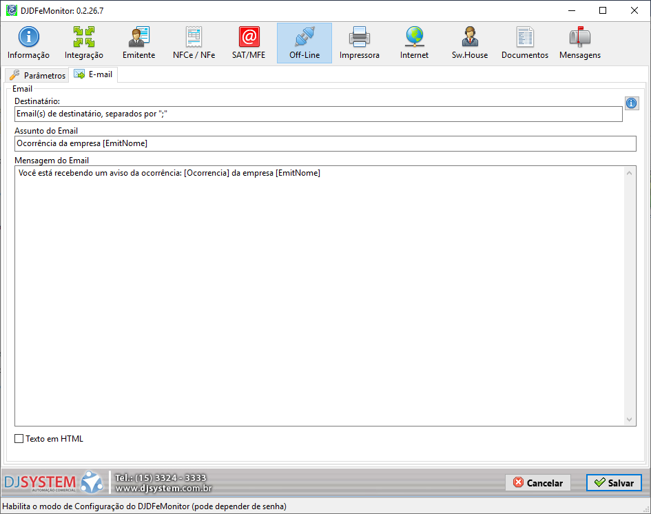651x514 pixels.
Task: Open the Emitente settings
Action: point(138,43)
